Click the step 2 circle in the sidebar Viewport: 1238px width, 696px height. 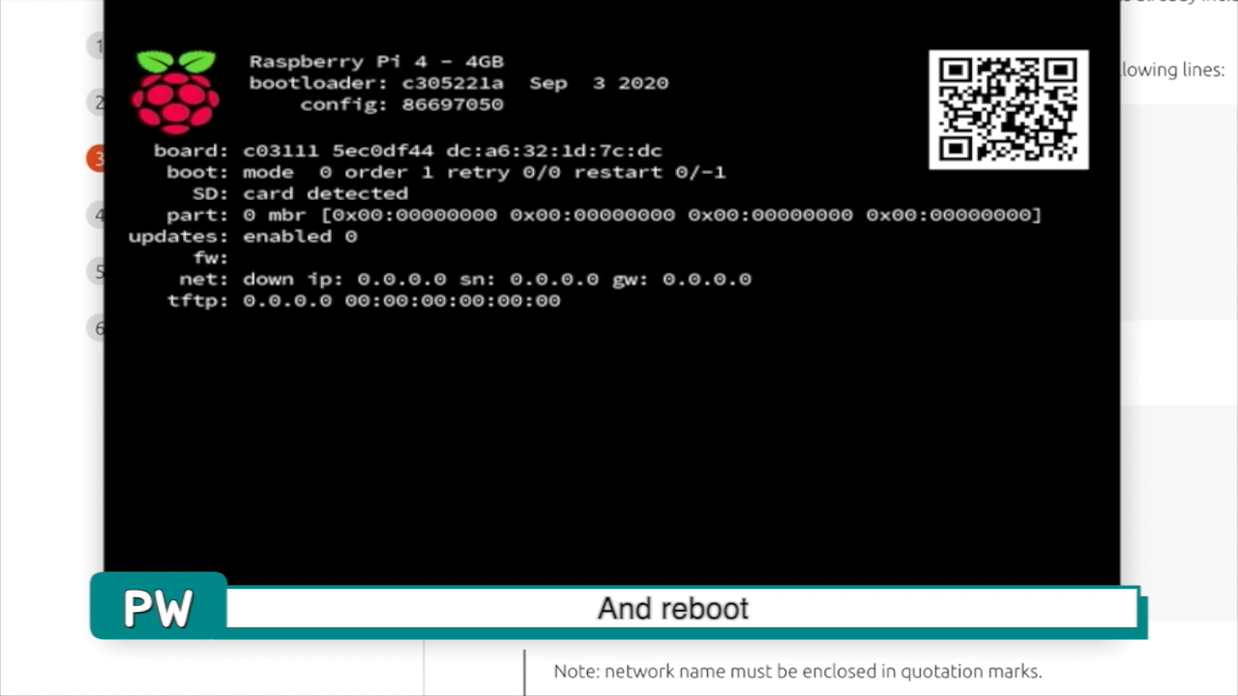(98, 102)
